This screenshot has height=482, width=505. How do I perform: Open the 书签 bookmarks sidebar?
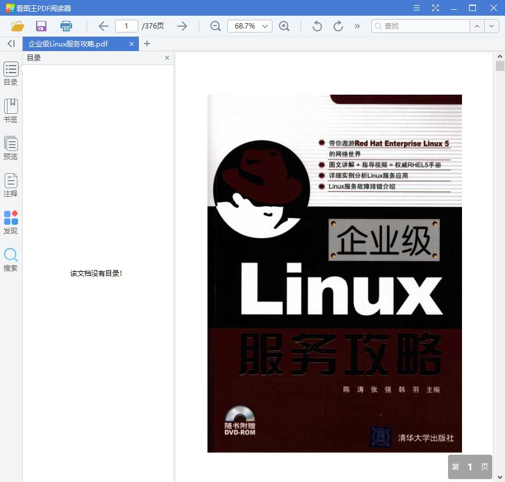10,111
